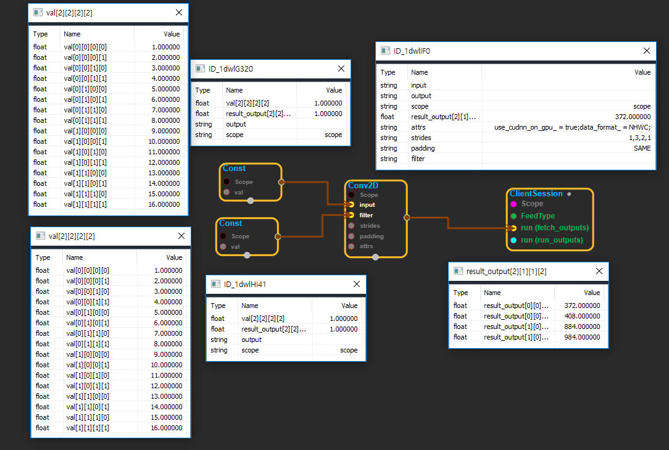Click the input port on the Conv2D node

point(351,205)
